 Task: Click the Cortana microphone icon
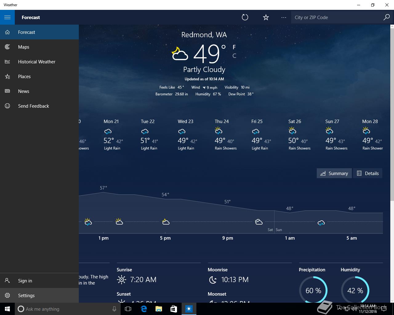pyautogui.click(x=114, y=309)
